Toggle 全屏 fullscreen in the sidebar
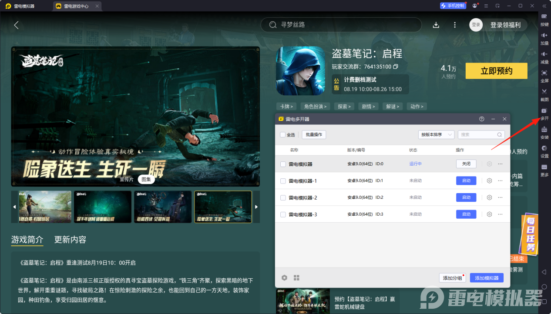Image resolution: width=551 pixels, height=314 pixels. tap(544, 72)
